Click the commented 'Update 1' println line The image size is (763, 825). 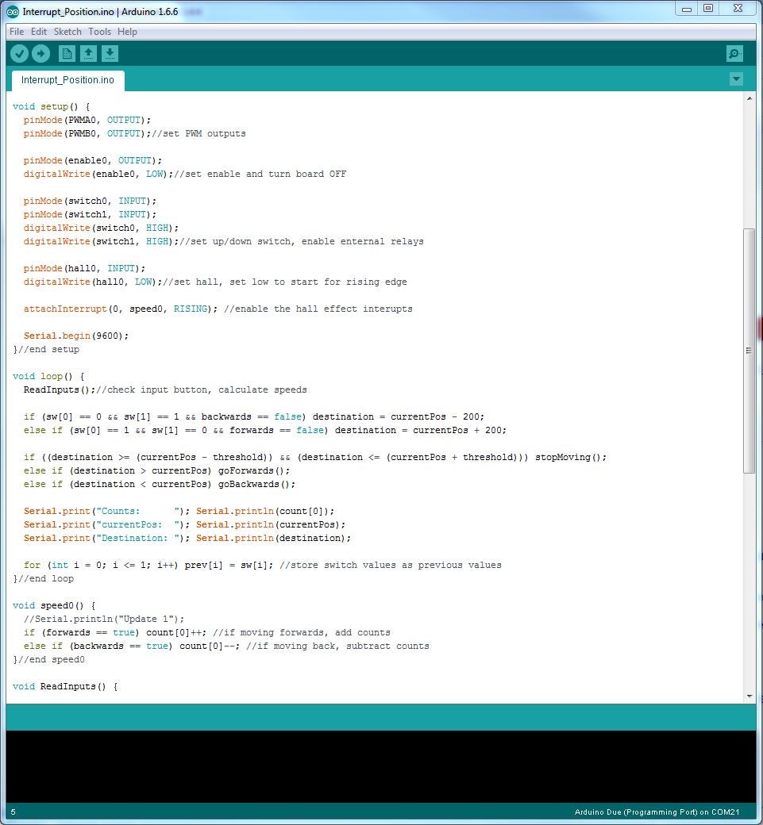coord(104,620)
